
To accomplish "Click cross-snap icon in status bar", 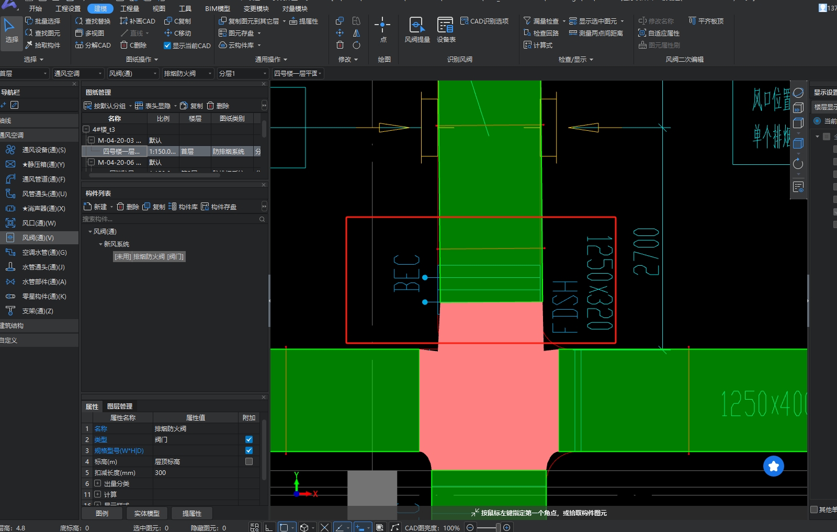I will coord(324,527).
